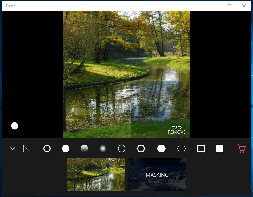Select the outlined square mask
Viewport: 253px width, 197px height.
click(201, 149)
